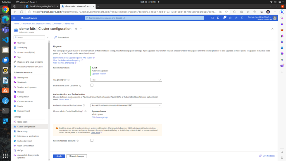
Task: Click the Give feedback icon
Action: (261, 156)
